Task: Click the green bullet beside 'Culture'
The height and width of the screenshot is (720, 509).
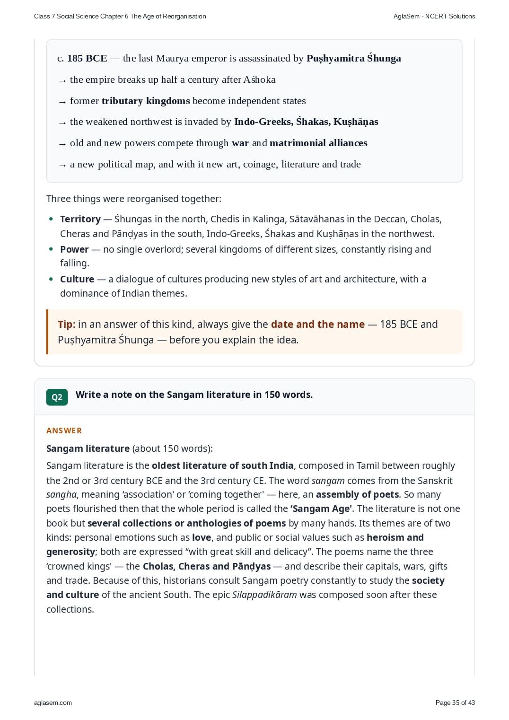Action: (51, 279)
